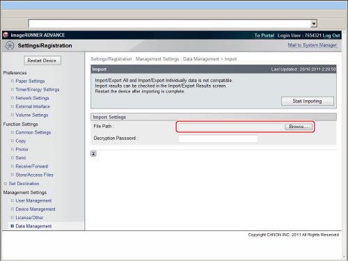Click the Browse button for File Path
This screenshot has height=261, width=348.
pyautogui.click(x=299, y=127)
